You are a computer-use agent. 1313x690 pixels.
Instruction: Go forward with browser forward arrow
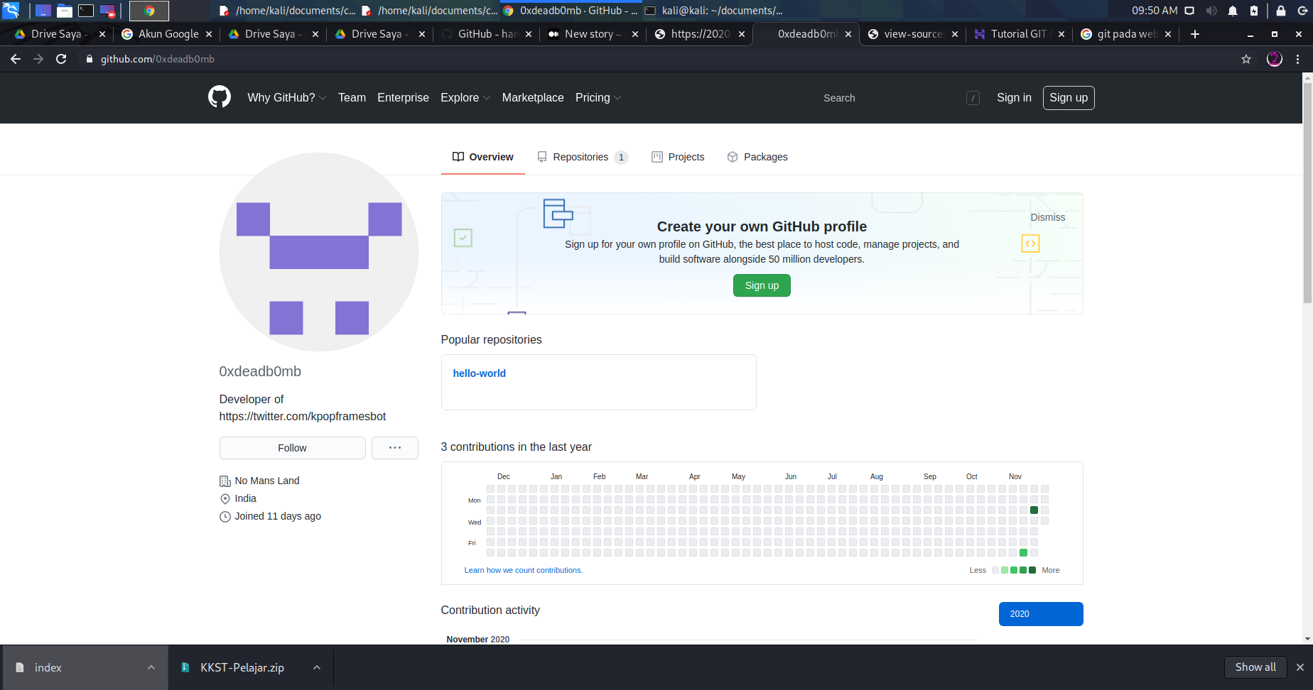(38, 59)
